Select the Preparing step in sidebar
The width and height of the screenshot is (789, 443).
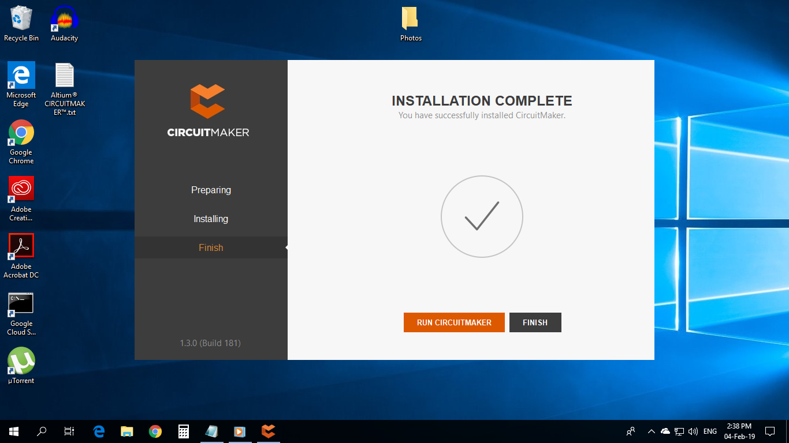pos(211,190)
